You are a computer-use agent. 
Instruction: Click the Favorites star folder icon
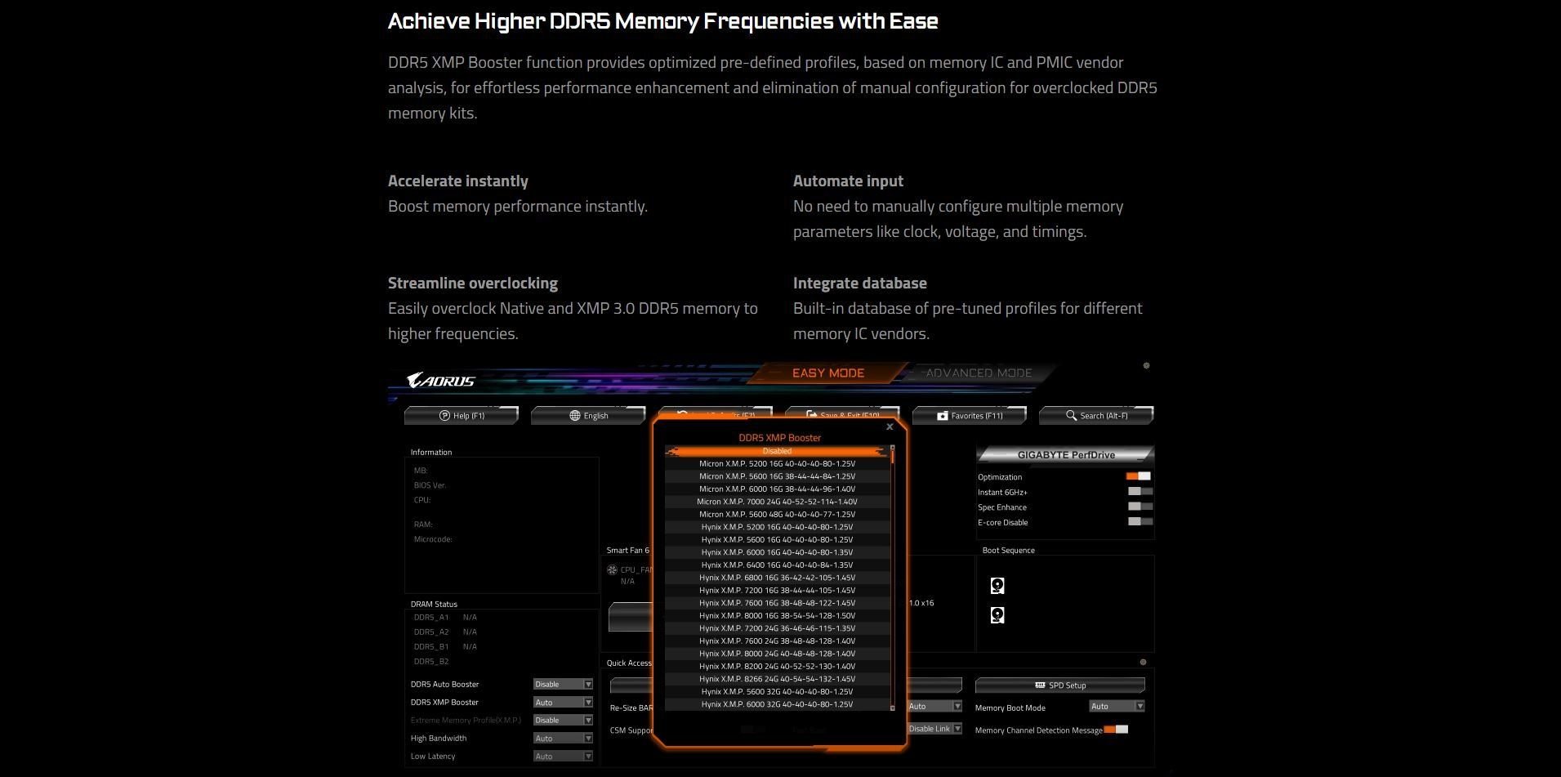pos(943,416)
